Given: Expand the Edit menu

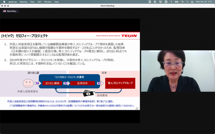Looking at the screenshot, I should coord(39,2).
